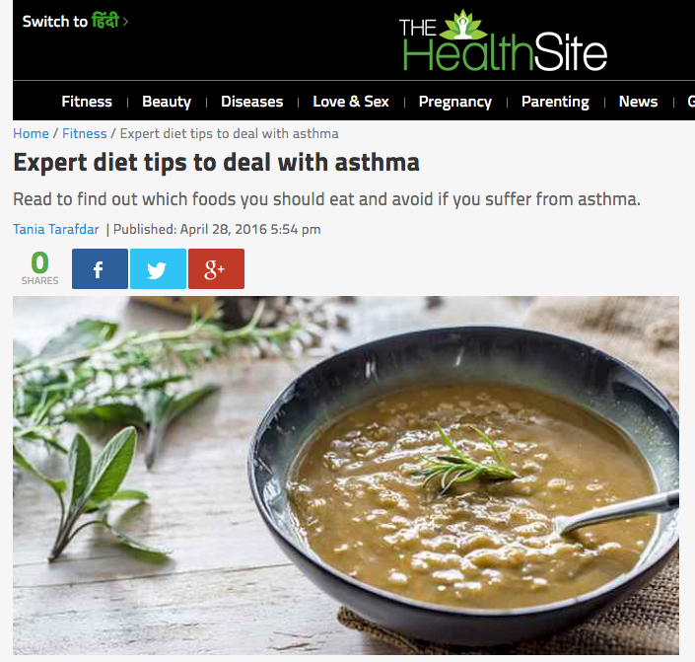Click the soup bowl article image
The image size is (695, 662).
coord(346,476)
